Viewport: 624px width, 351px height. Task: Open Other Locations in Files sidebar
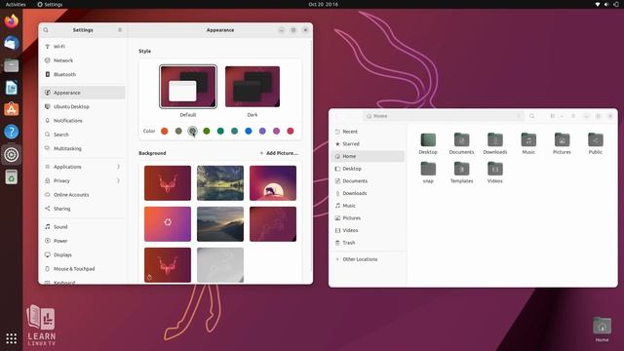click(x=368, y=259)
